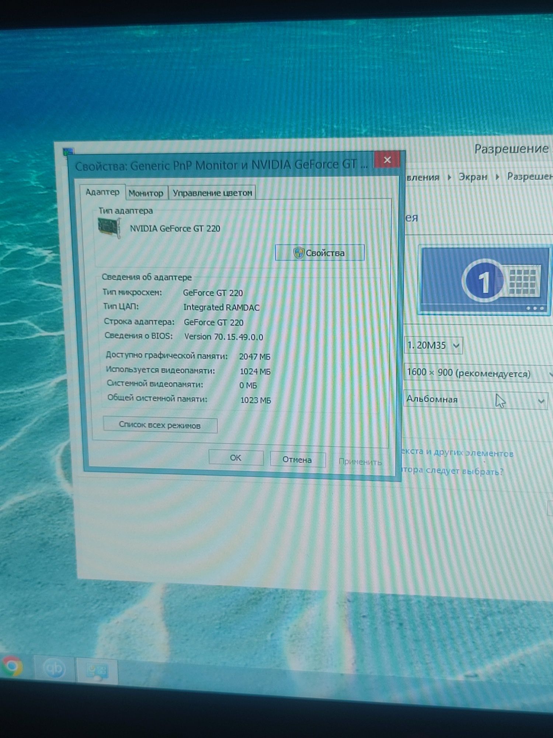
Task: Open Список всех режимов list
Action: [160, 425]
